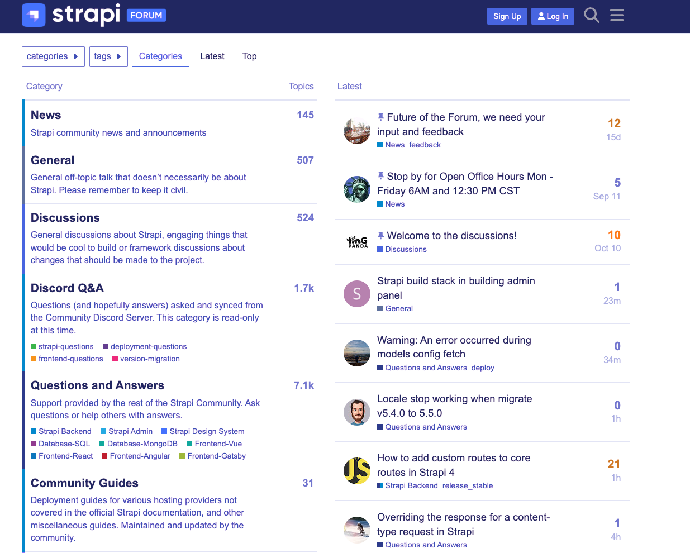Click the avatar on 'Warning: An error' topic
Image resolution: width=690 pixels, height=553 pixels.
pos(357,353)
